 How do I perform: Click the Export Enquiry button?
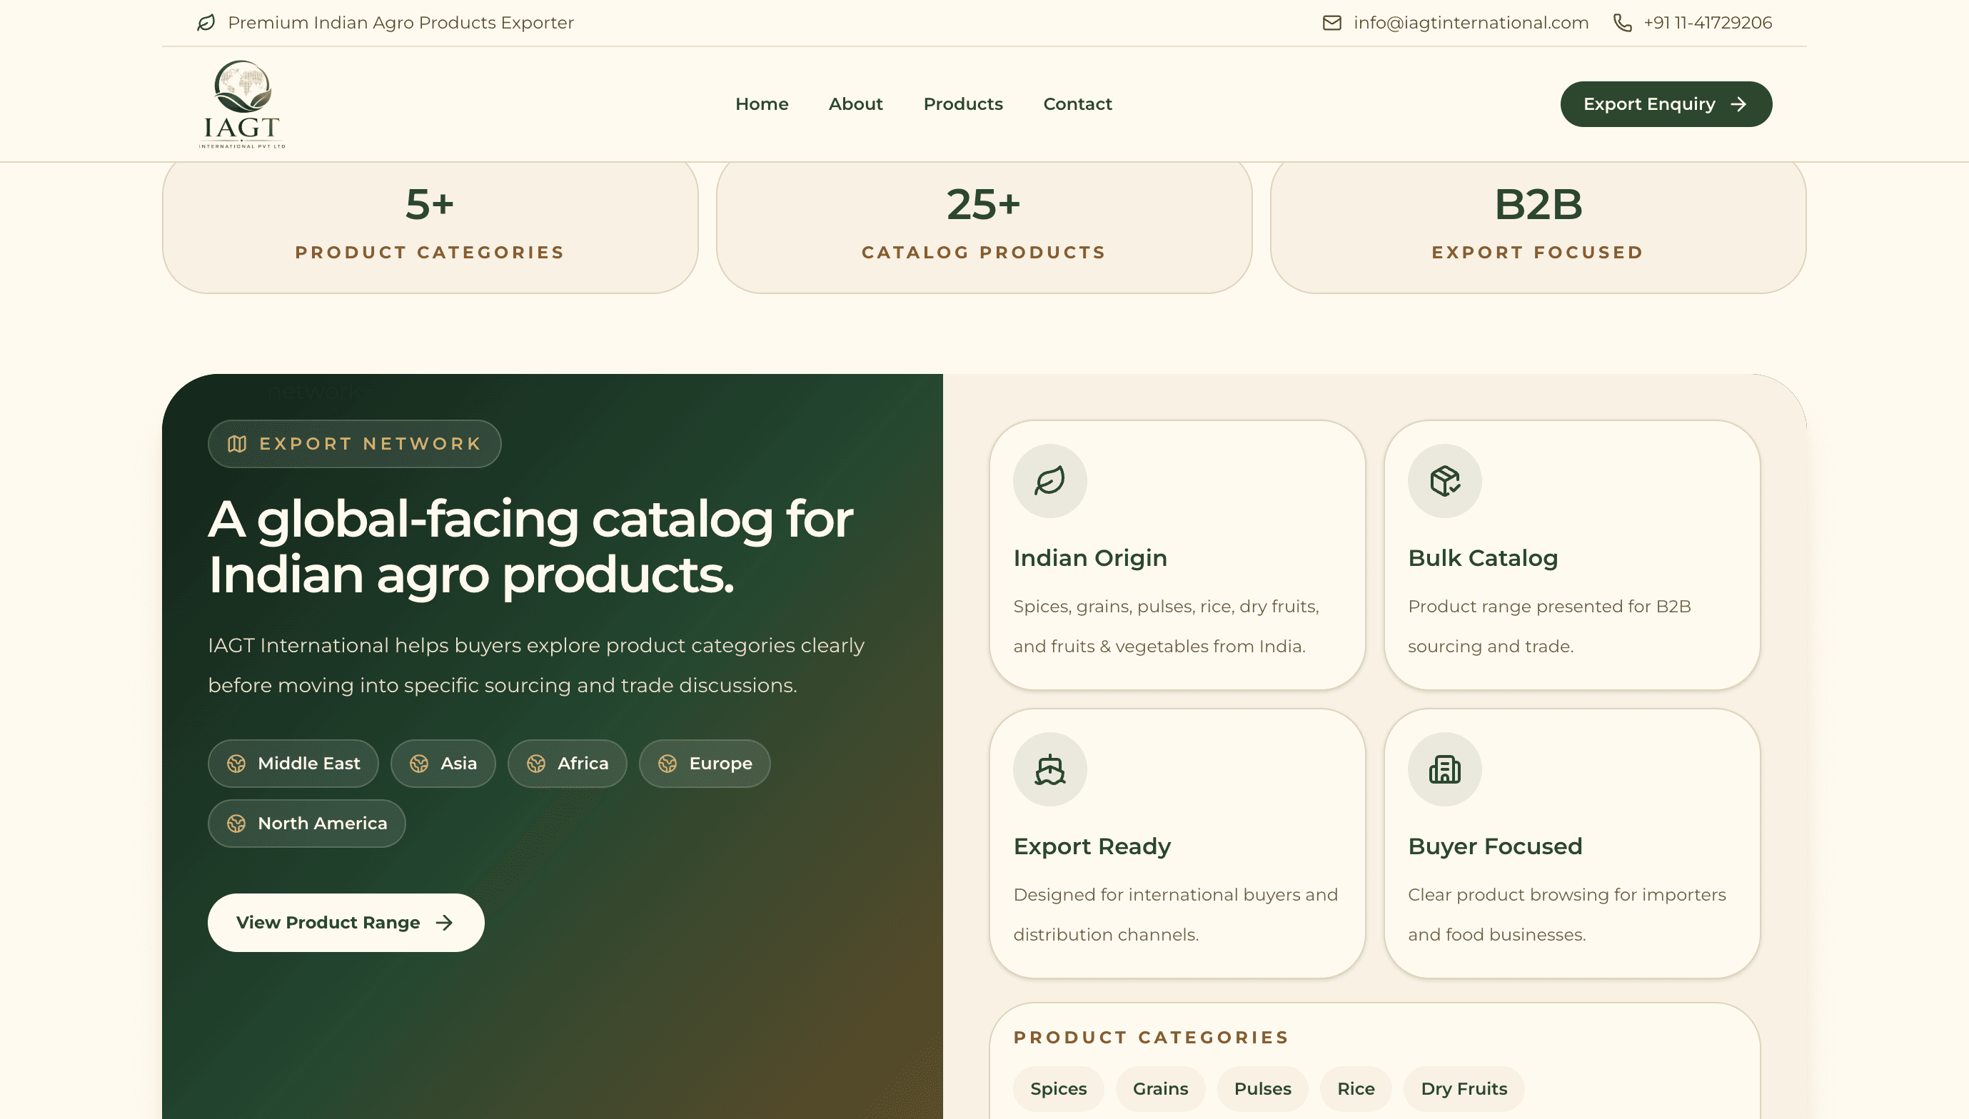click(x=1666, y=104)
